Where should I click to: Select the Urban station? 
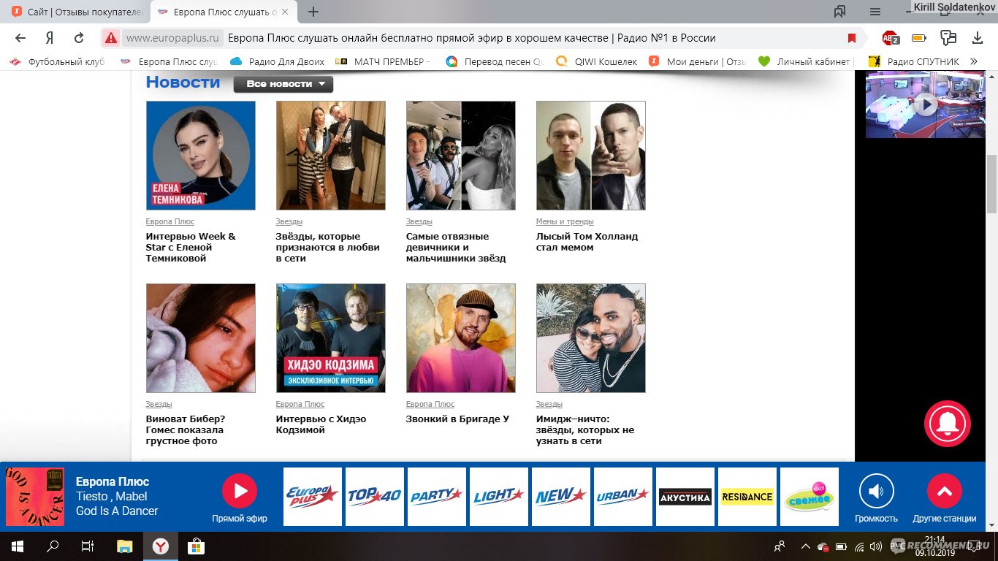[x=622, y=497]
